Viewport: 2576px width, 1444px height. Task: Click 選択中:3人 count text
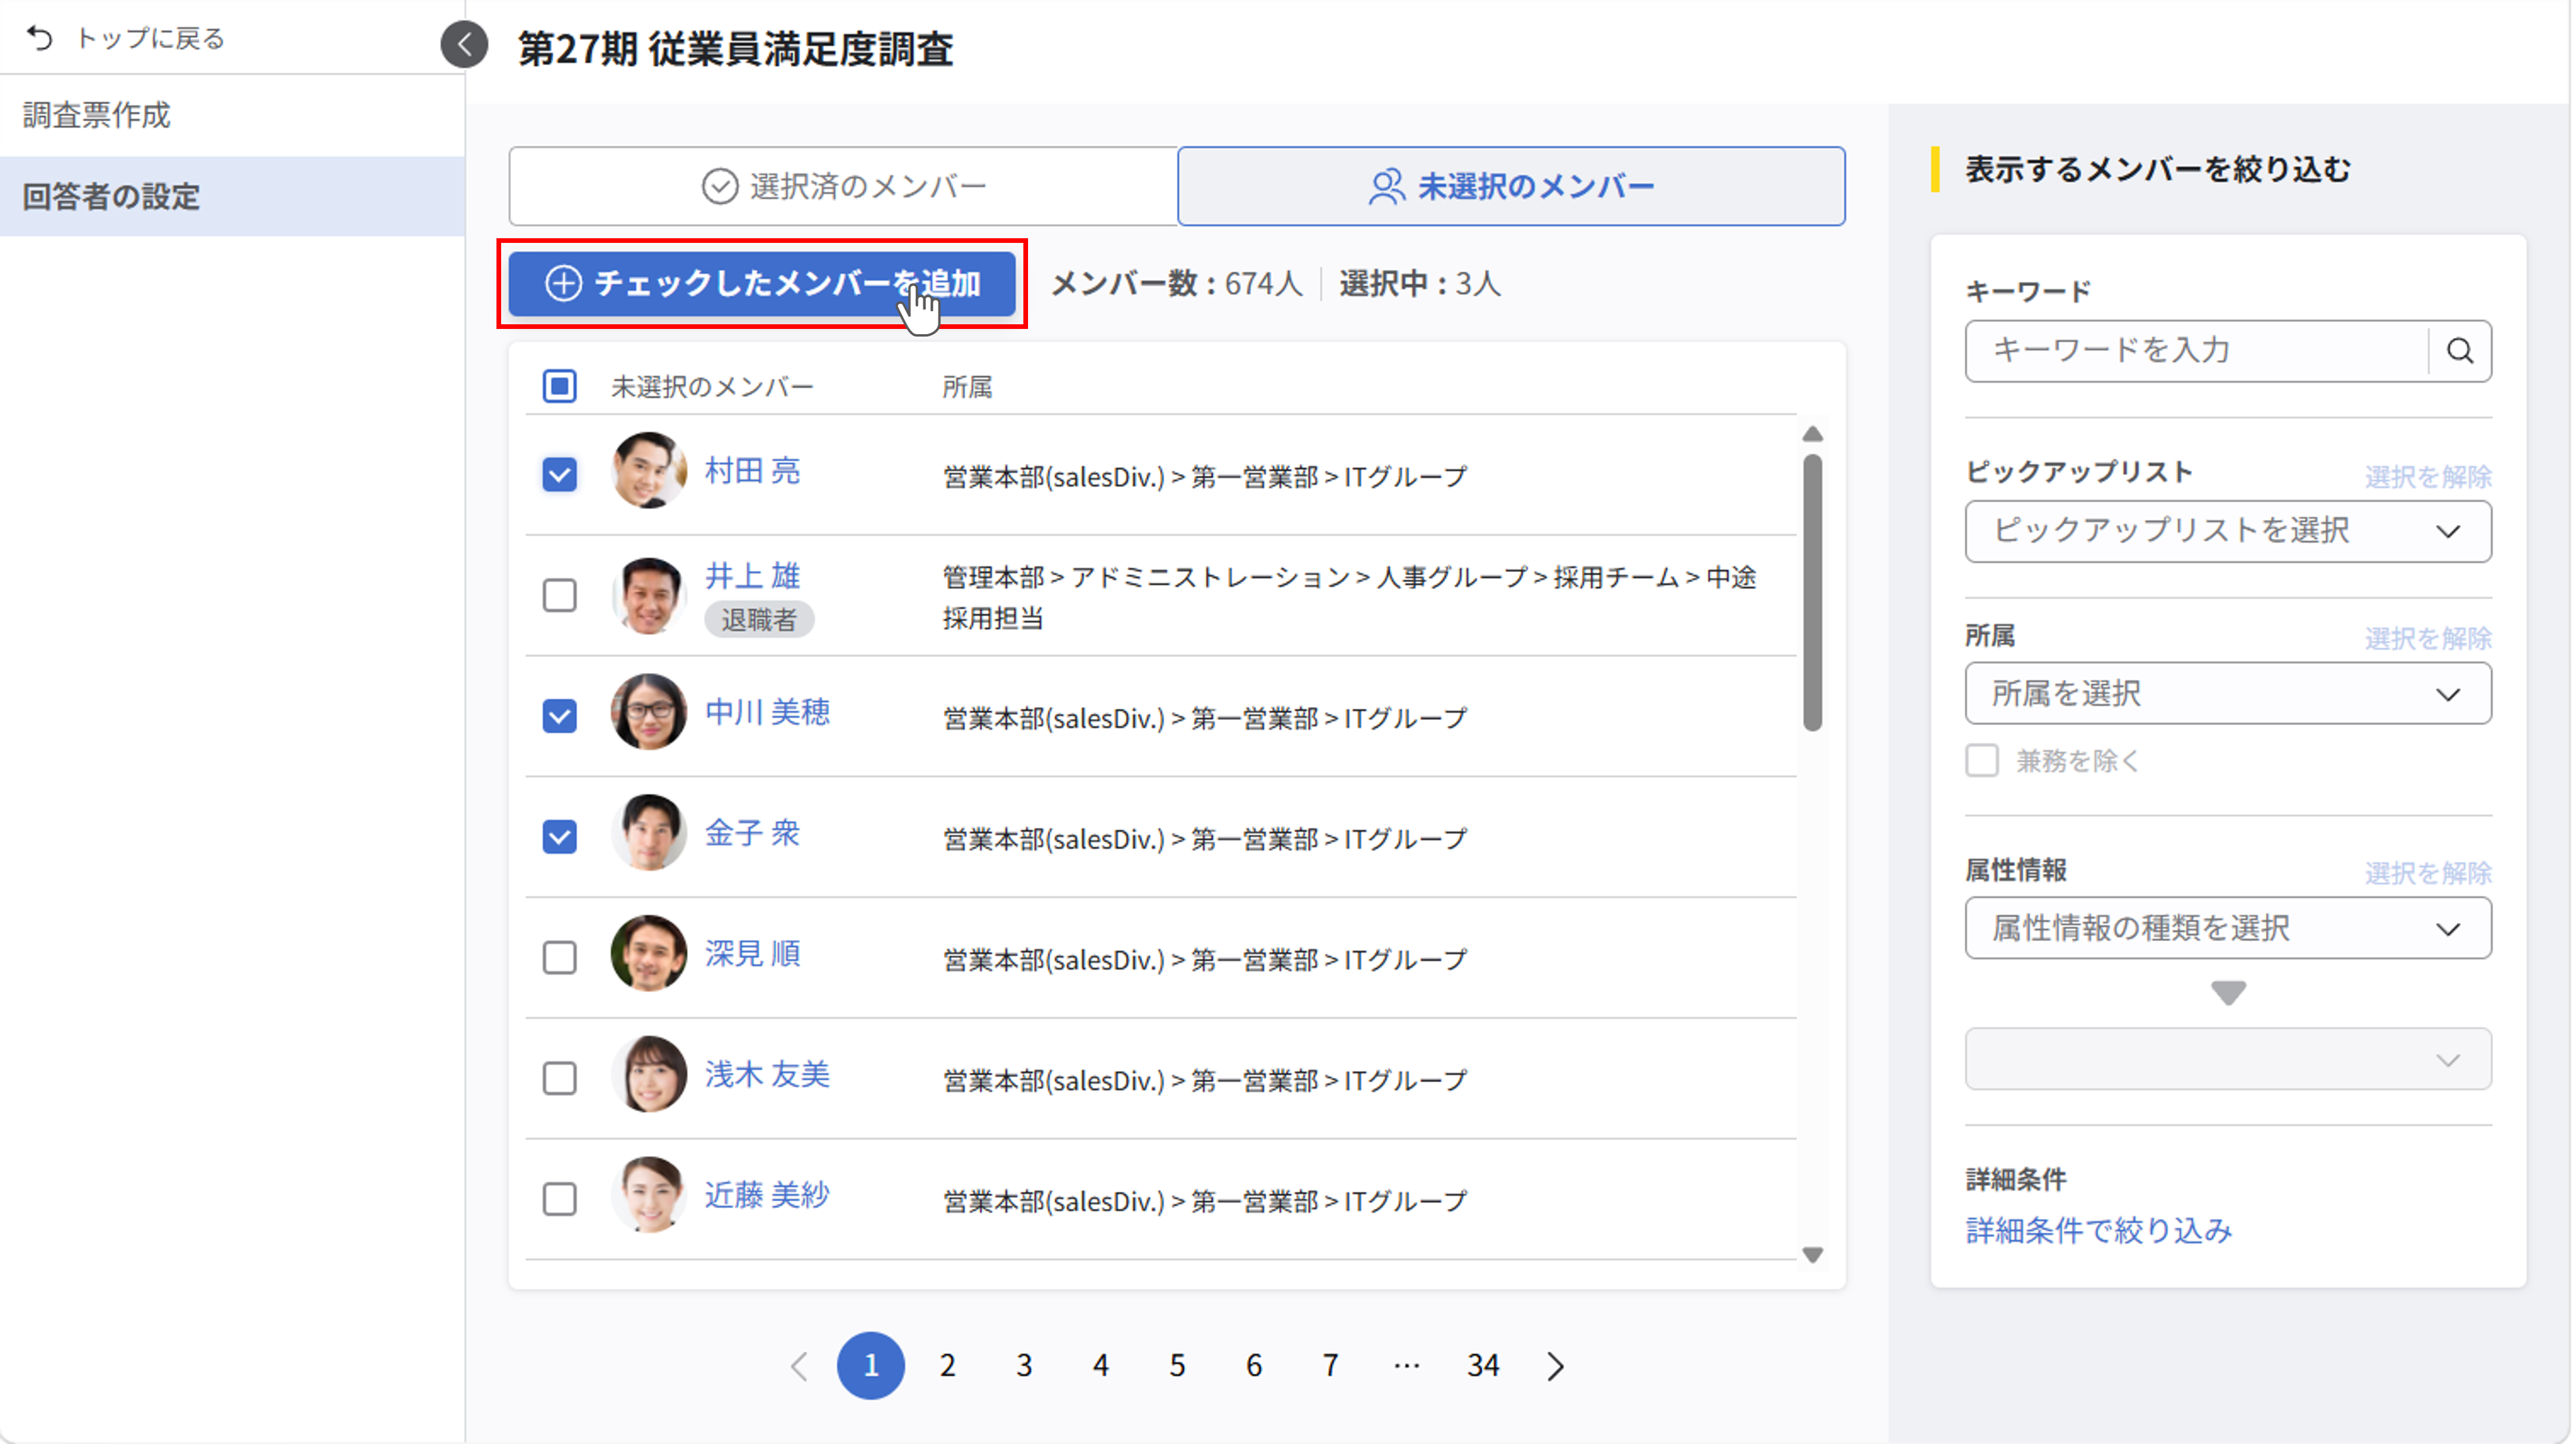(x=1420, y=284)
